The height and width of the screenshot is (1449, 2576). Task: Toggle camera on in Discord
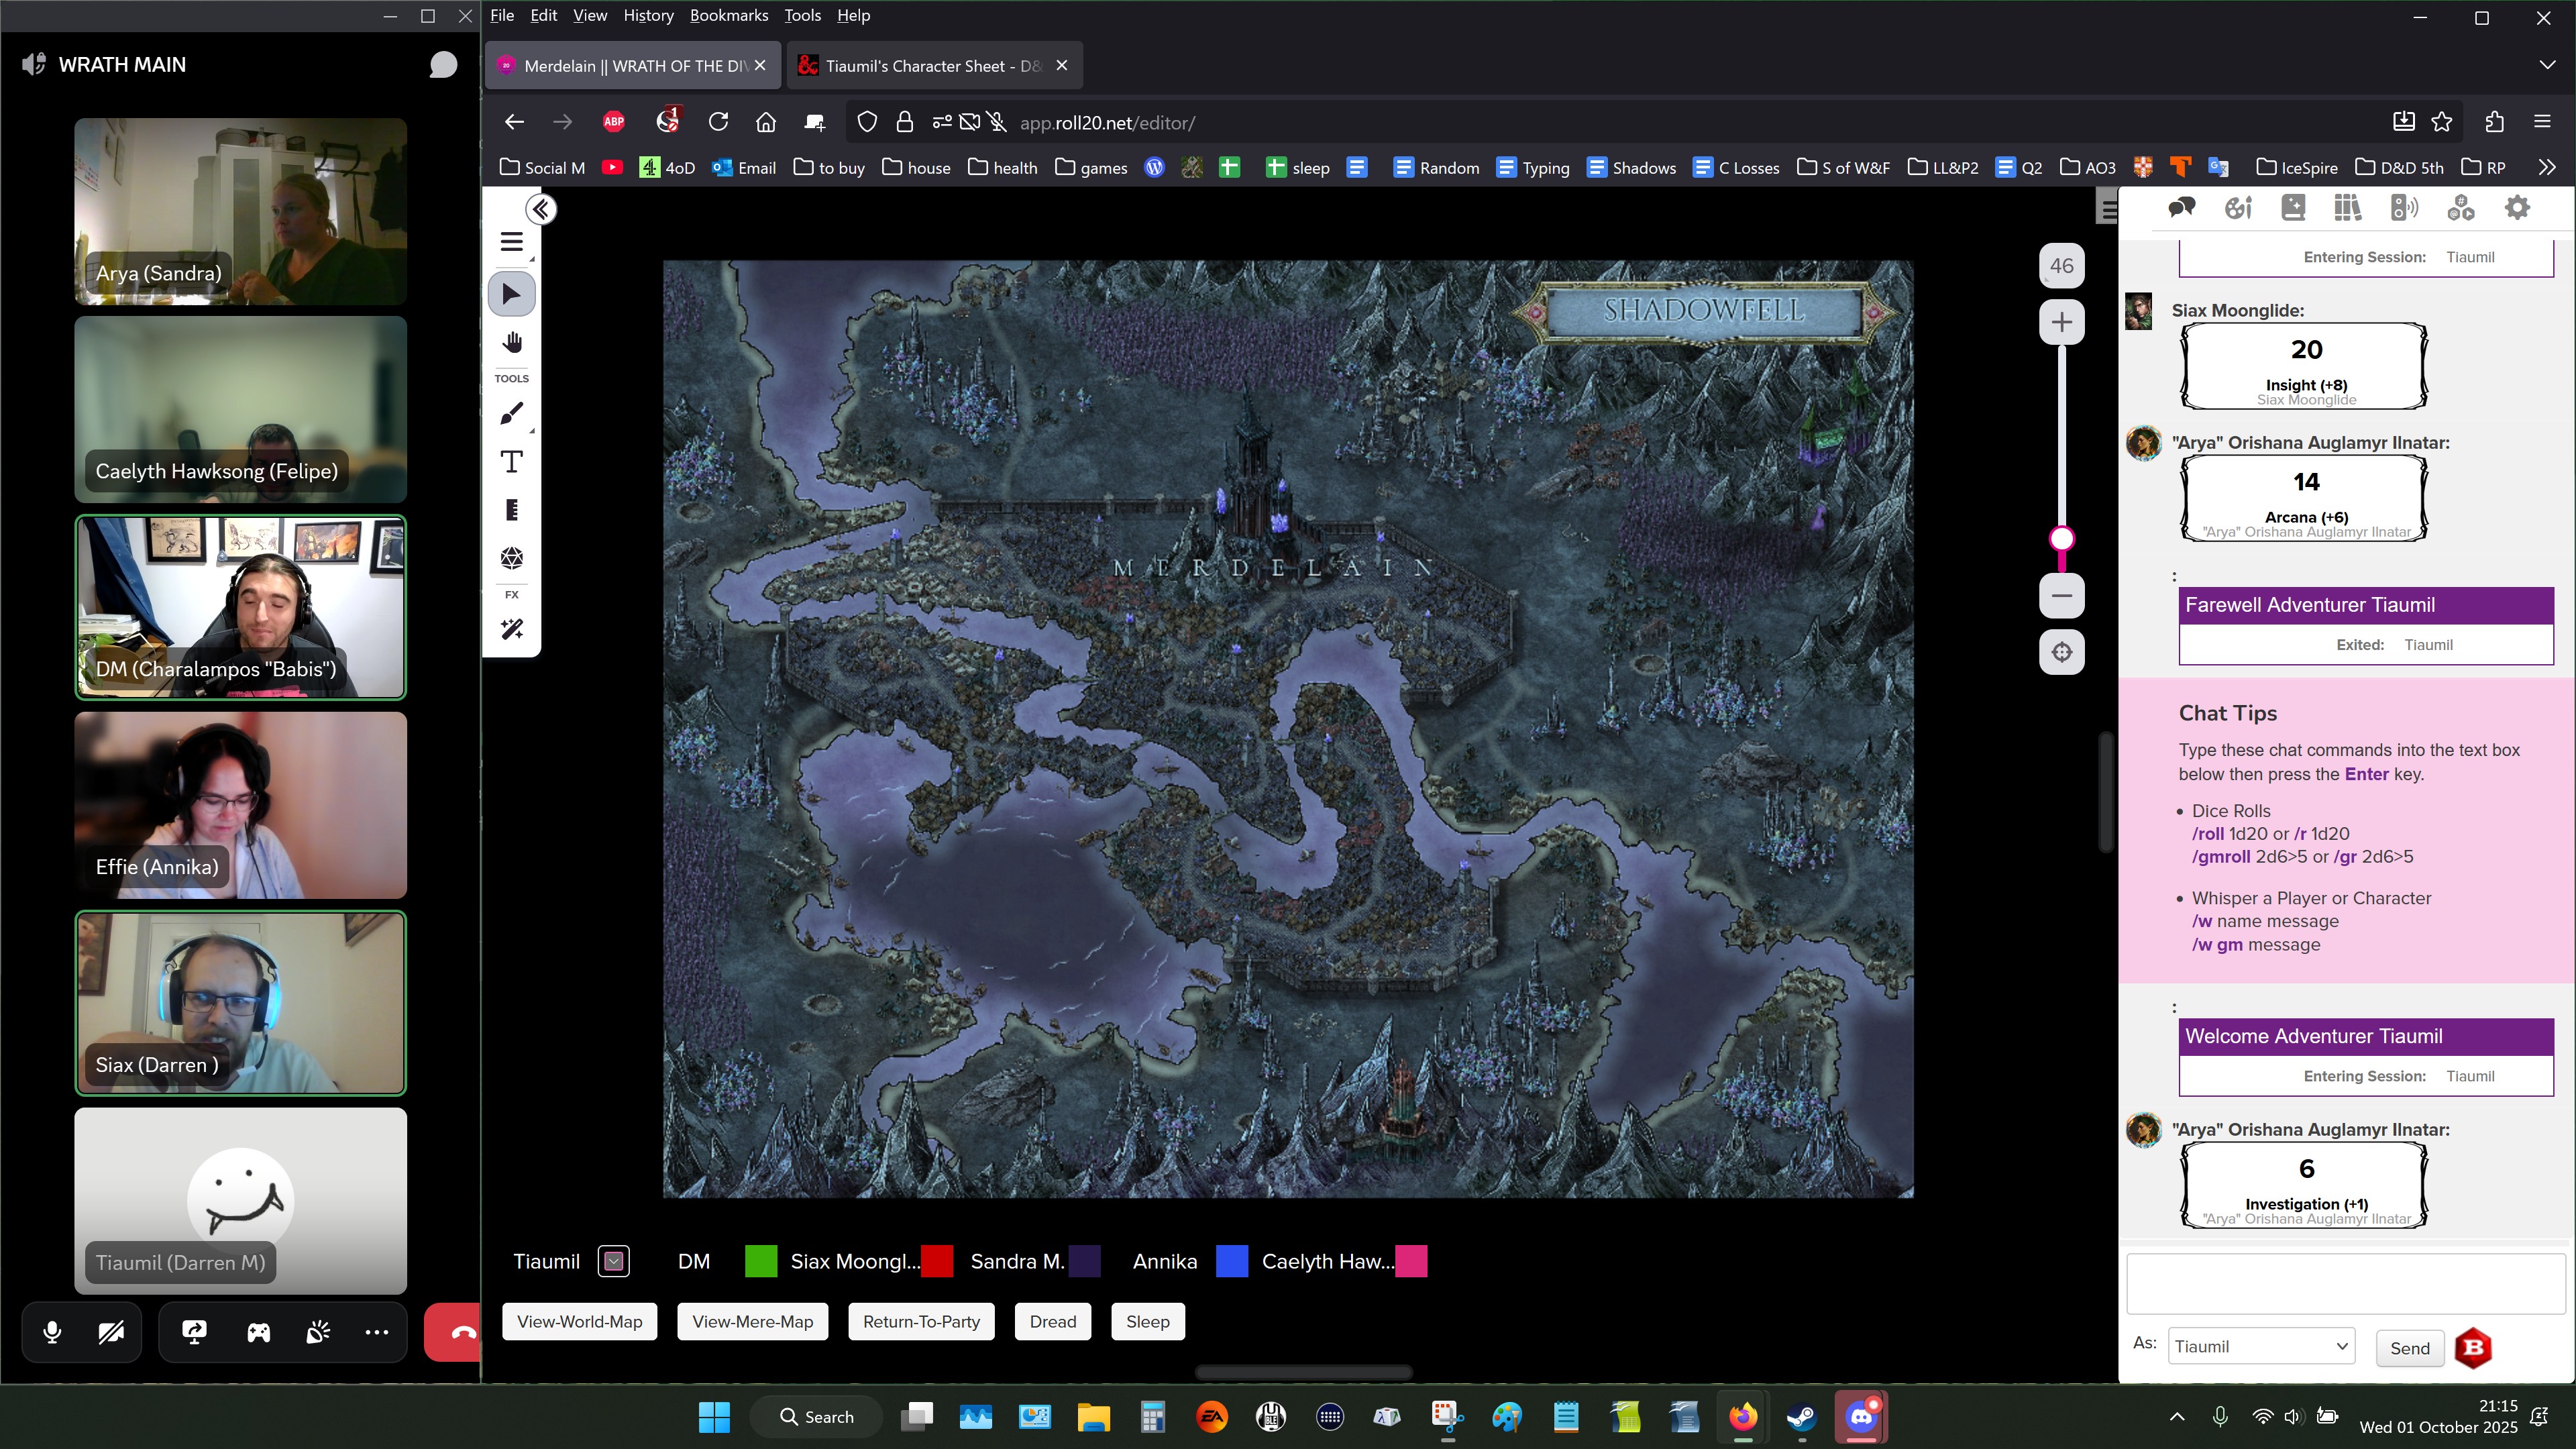pyautogui.click(x=111, y=1332)
